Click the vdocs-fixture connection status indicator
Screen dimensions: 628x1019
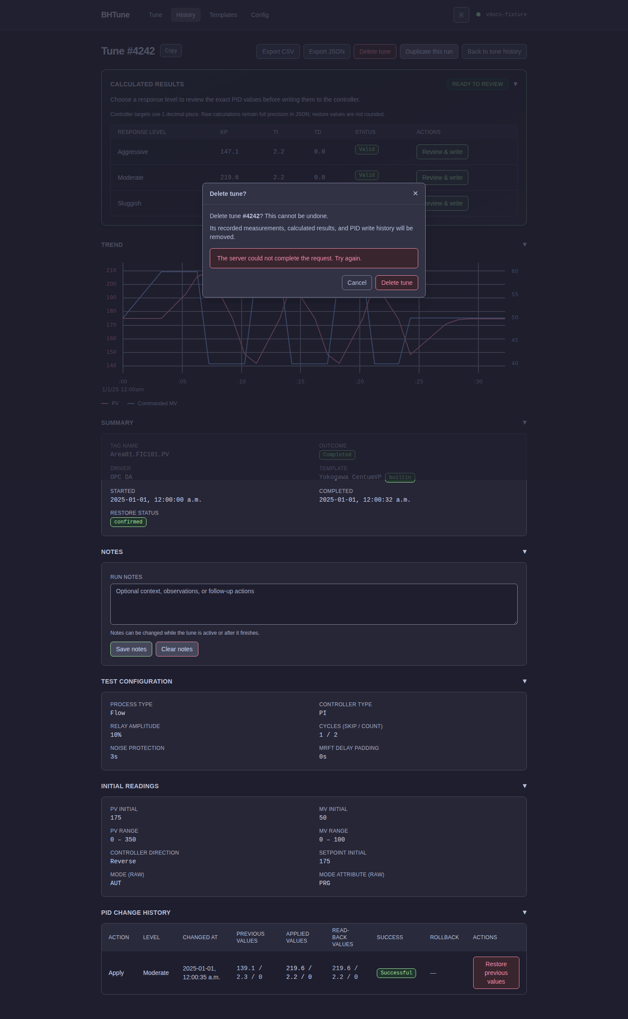point(502,14)
